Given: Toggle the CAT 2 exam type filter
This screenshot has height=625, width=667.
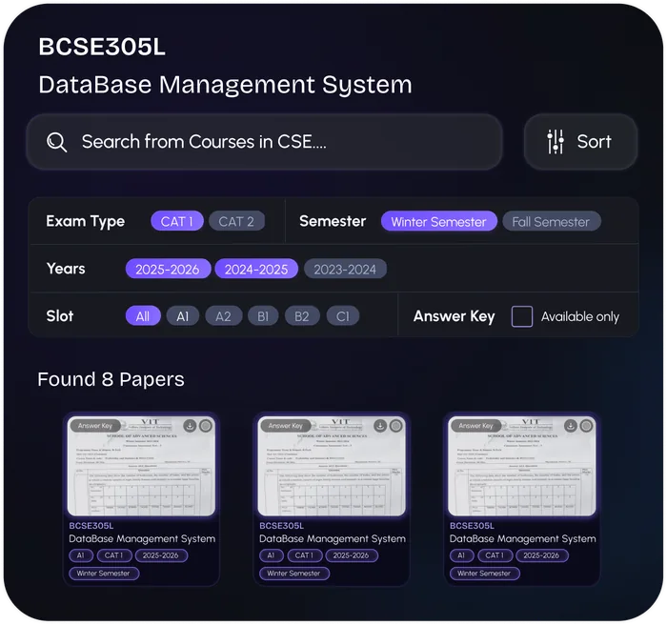Looking at the screenshot, I should 236,221.
